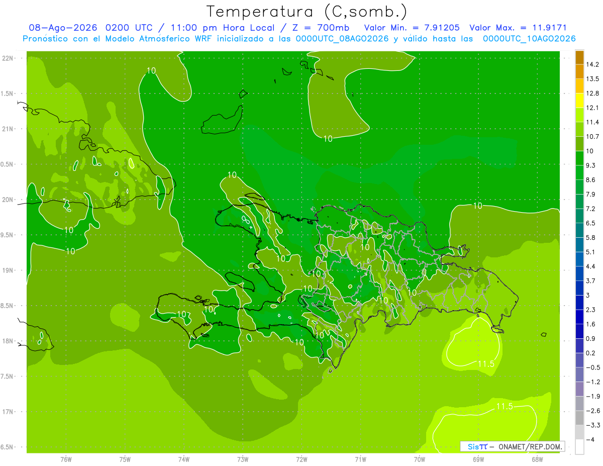Click the colorbar value '7.9'
The width and height of the screenshot is (603, 466).
point(591,194)
